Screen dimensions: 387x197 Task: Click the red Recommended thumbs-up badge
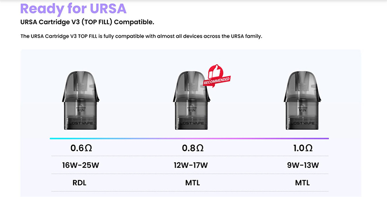tap(216, 76)
